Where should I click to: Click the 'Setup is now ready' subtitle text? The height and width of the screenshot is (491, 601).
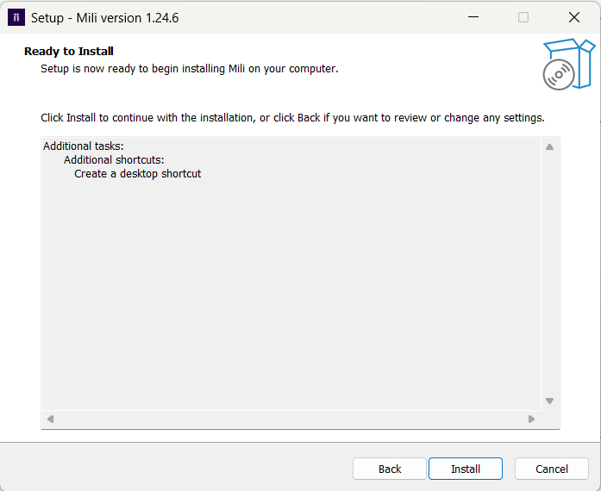(x=190, y=68)
